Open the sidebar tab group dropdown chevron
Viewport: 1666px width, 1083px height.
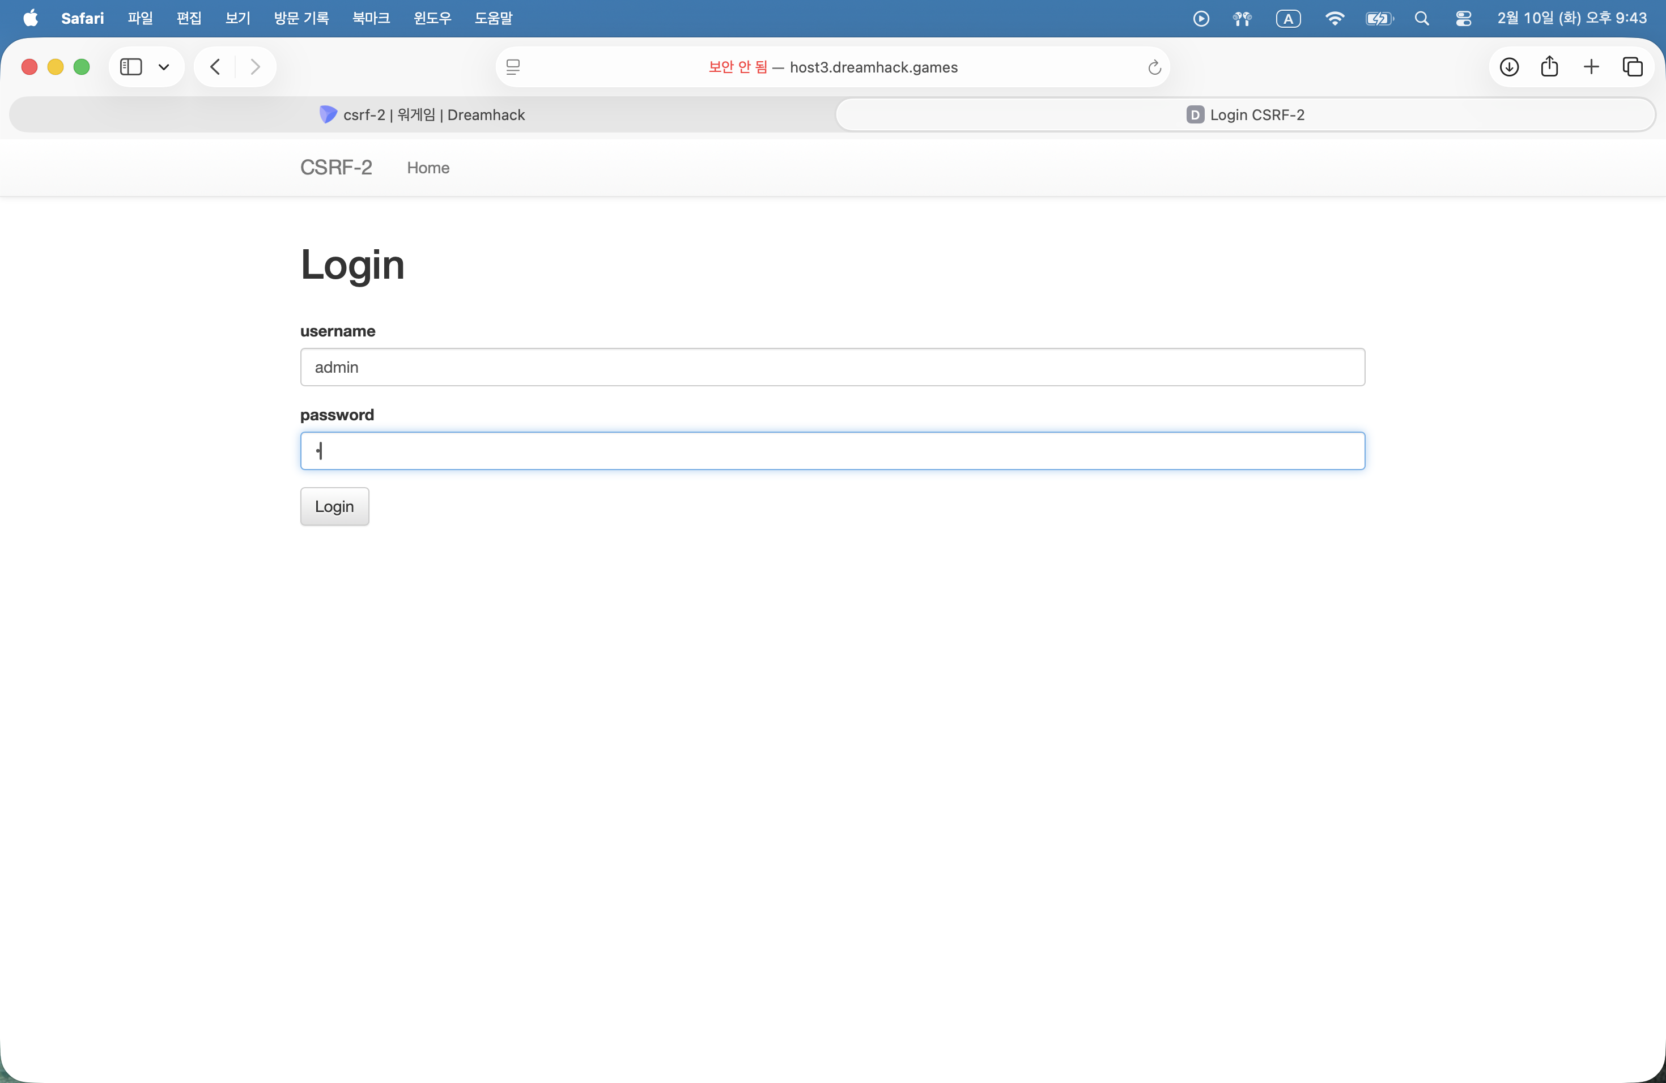[x=164, y=67]
